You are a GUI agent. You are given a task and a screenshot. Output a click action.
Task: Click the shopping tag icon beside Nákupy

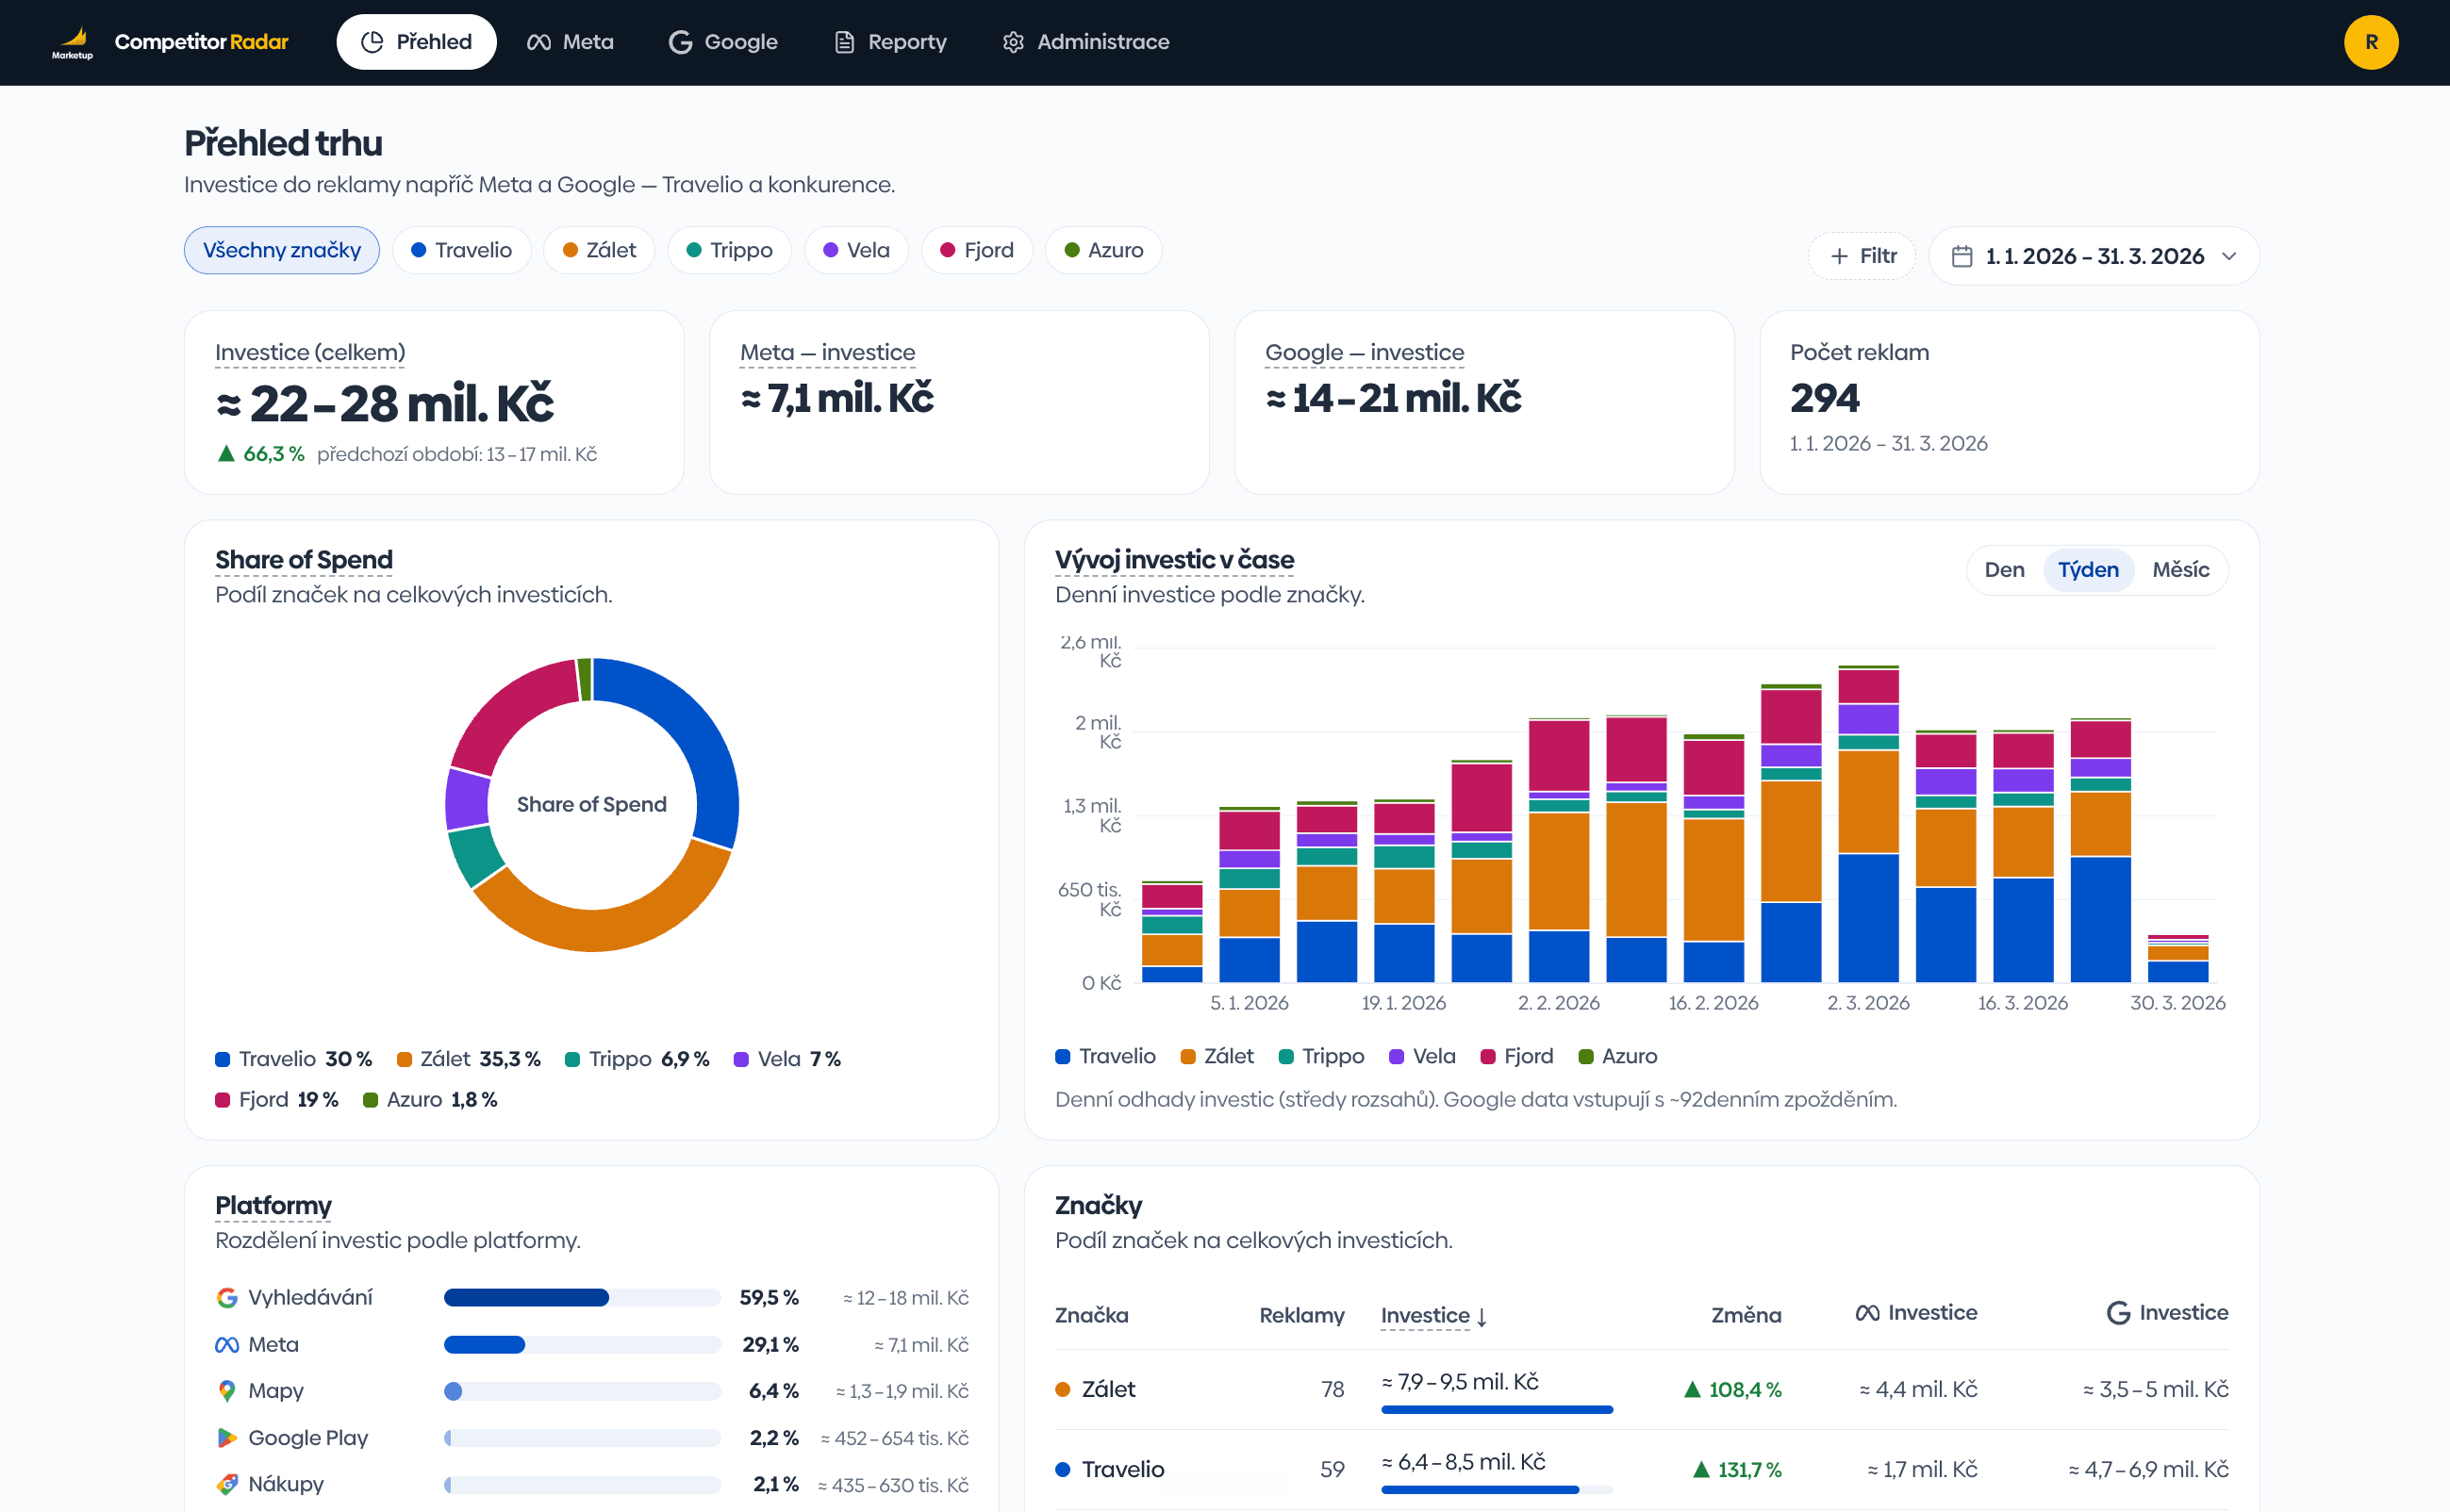coord(227,1484)
